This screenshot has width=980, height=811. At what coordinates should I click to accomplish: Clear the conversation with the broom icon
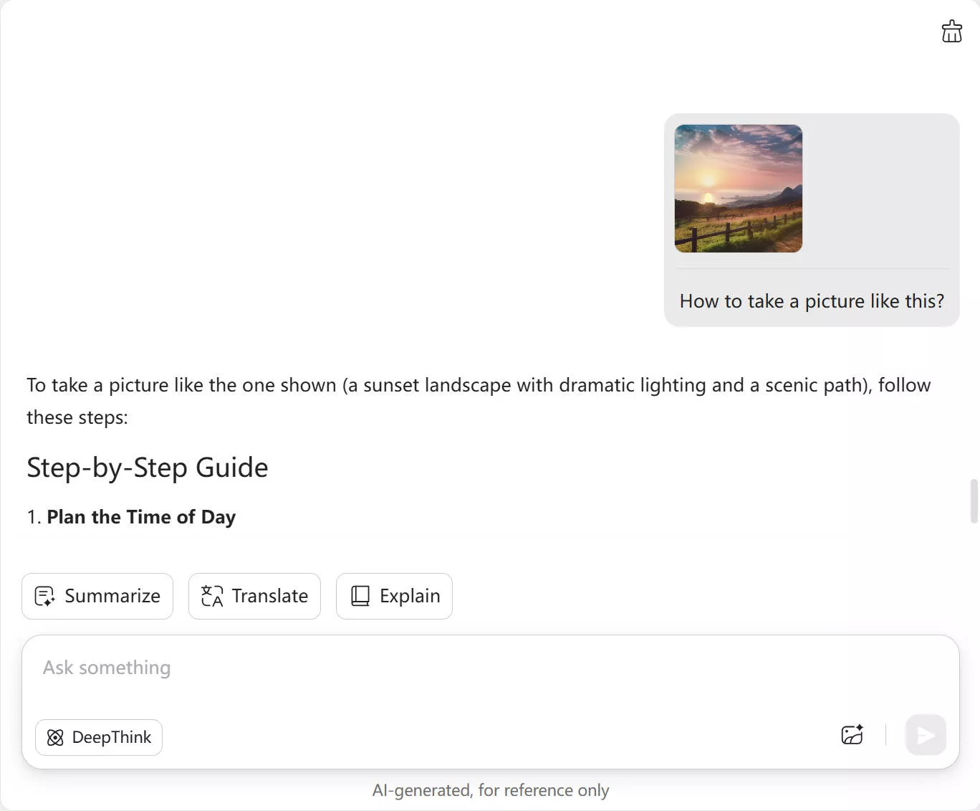[951, 31]
